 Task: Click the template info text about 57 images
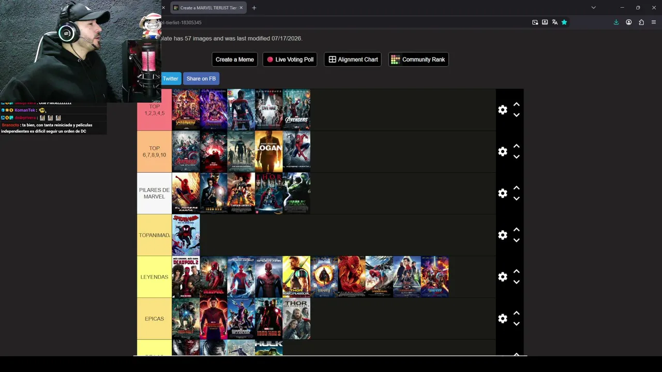coord(232,38)
